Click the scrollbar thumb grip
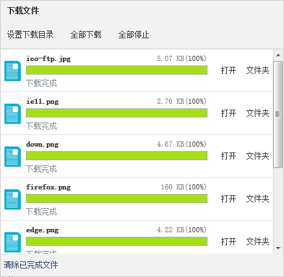 278,114
